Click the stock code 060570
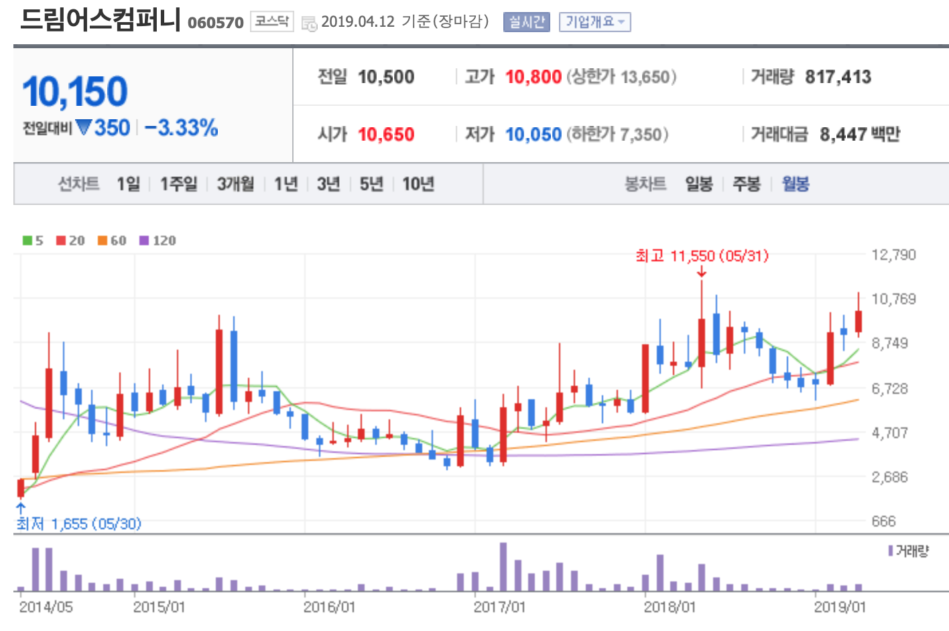 (216, 23)
